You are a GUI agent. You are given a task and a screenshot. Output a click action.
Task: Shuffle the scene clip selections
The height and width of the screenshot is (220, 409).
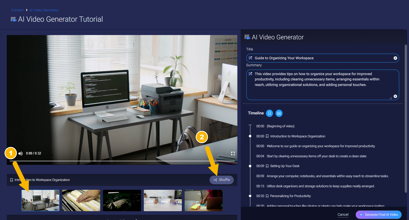click(221, 180)
